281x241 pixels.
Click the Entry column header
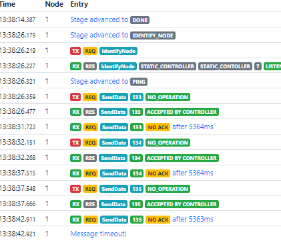click(x=79, y=4)
